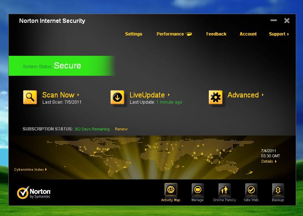Expand the Cybercrime Index arrow
The image size is (303, 216).
tap(46, 170)
